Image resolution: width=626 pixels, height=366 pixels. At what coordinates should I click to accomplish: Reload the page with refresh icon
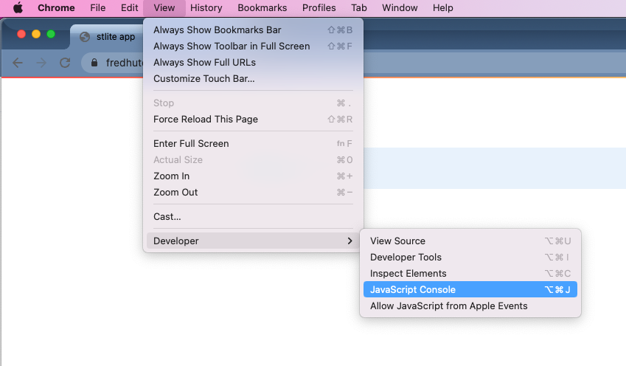click(x=65, y=63)
